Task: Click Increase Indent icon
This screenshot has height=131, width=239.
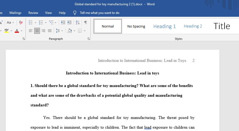Action: pos(69,23)
